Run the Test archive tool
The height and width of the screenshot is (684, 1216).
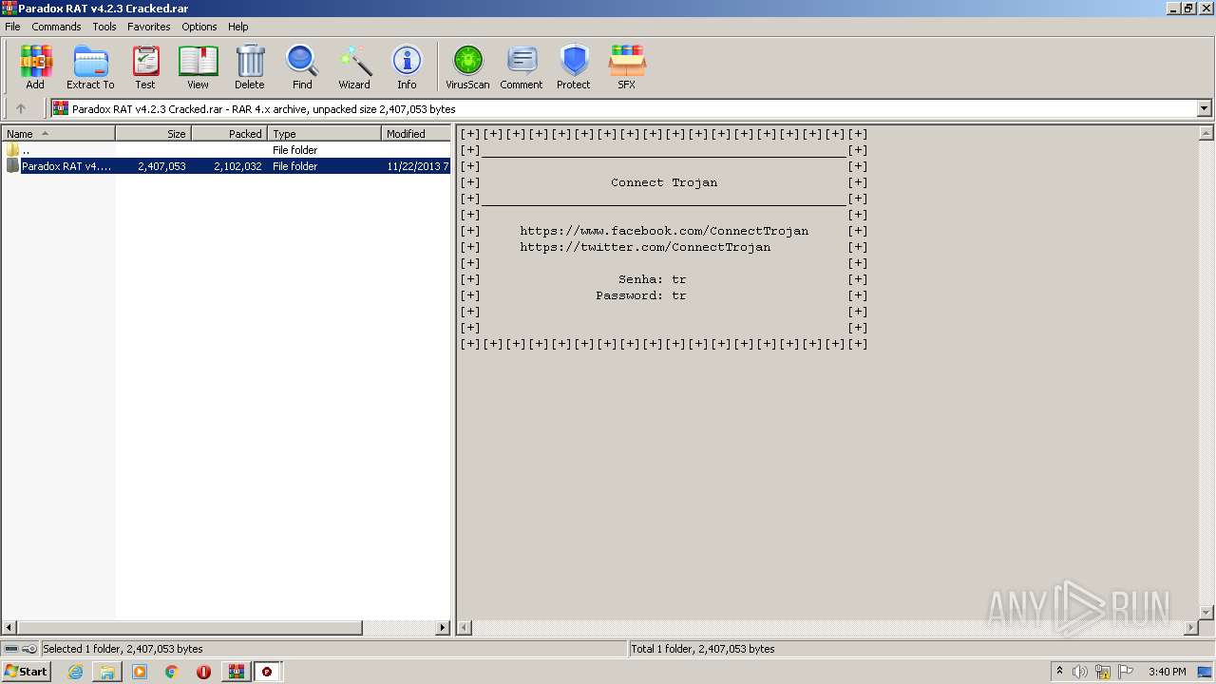145,66
